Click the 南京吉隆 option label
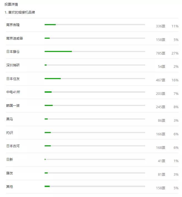Screen dimensions: 182x197 point(13,25)
